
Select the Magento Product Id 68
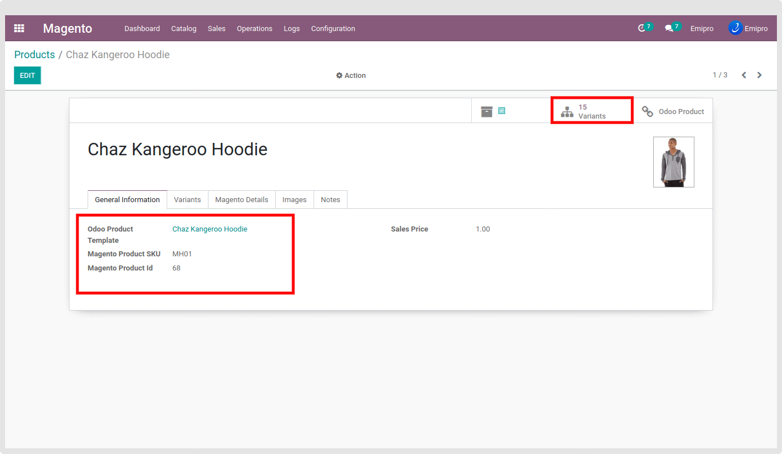click(176, 268)
